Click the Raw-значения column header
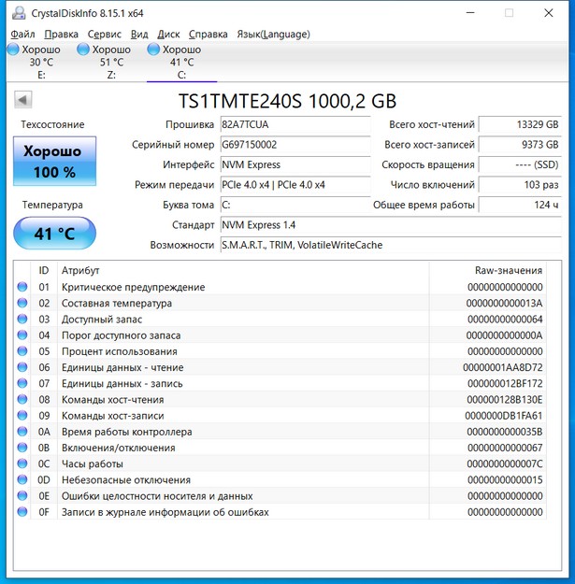Viewport: 575px width, 584px height. (x=488, y=270)
